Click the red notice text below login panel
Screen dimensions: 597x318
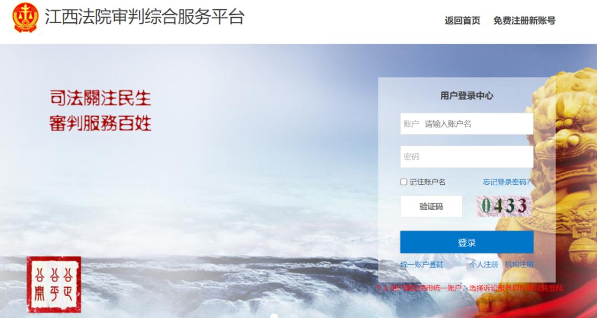point(469,288)
